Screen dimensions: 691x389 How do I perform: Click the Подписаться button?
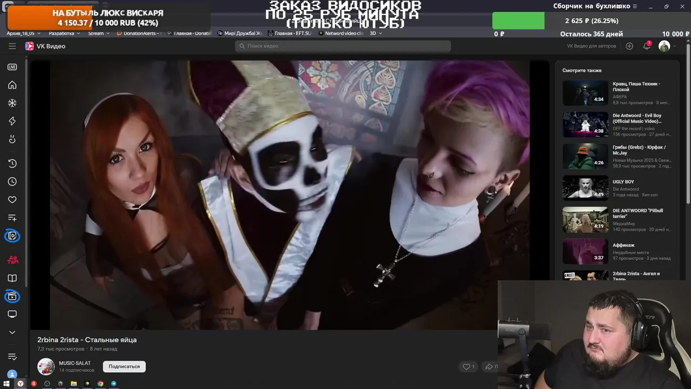(x=124, y=366)
